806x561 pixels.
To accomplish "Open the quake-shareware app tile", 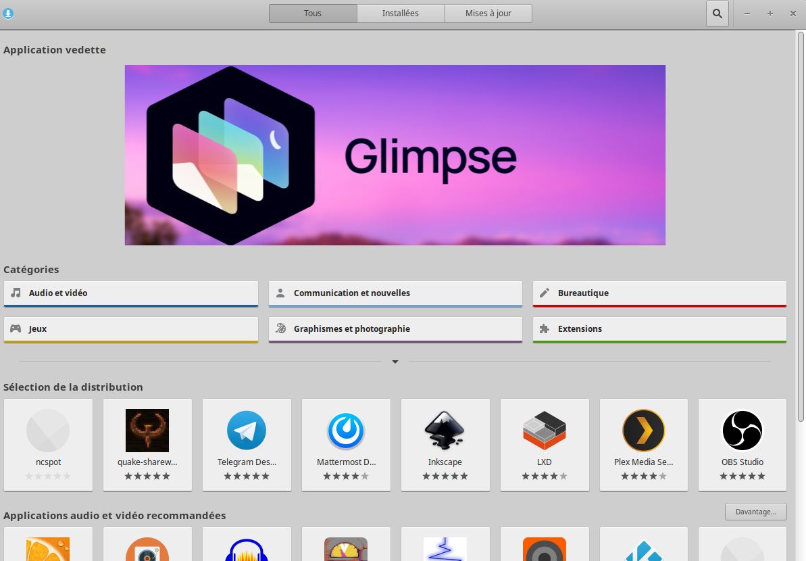I will 147,445.
